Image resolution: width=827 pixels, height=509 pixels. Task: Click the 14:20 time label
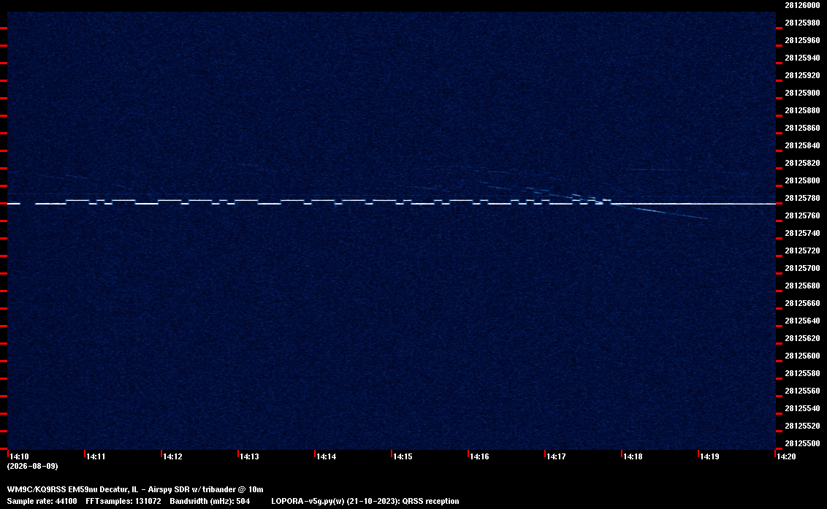[x=786, y=456]
